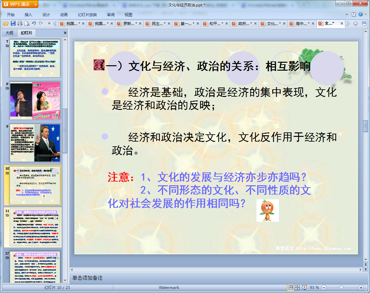Image resolution: width=370 pixels, height=293 pixels.
Task: Select slide 12 thumbnail
Action: [35, 267]
